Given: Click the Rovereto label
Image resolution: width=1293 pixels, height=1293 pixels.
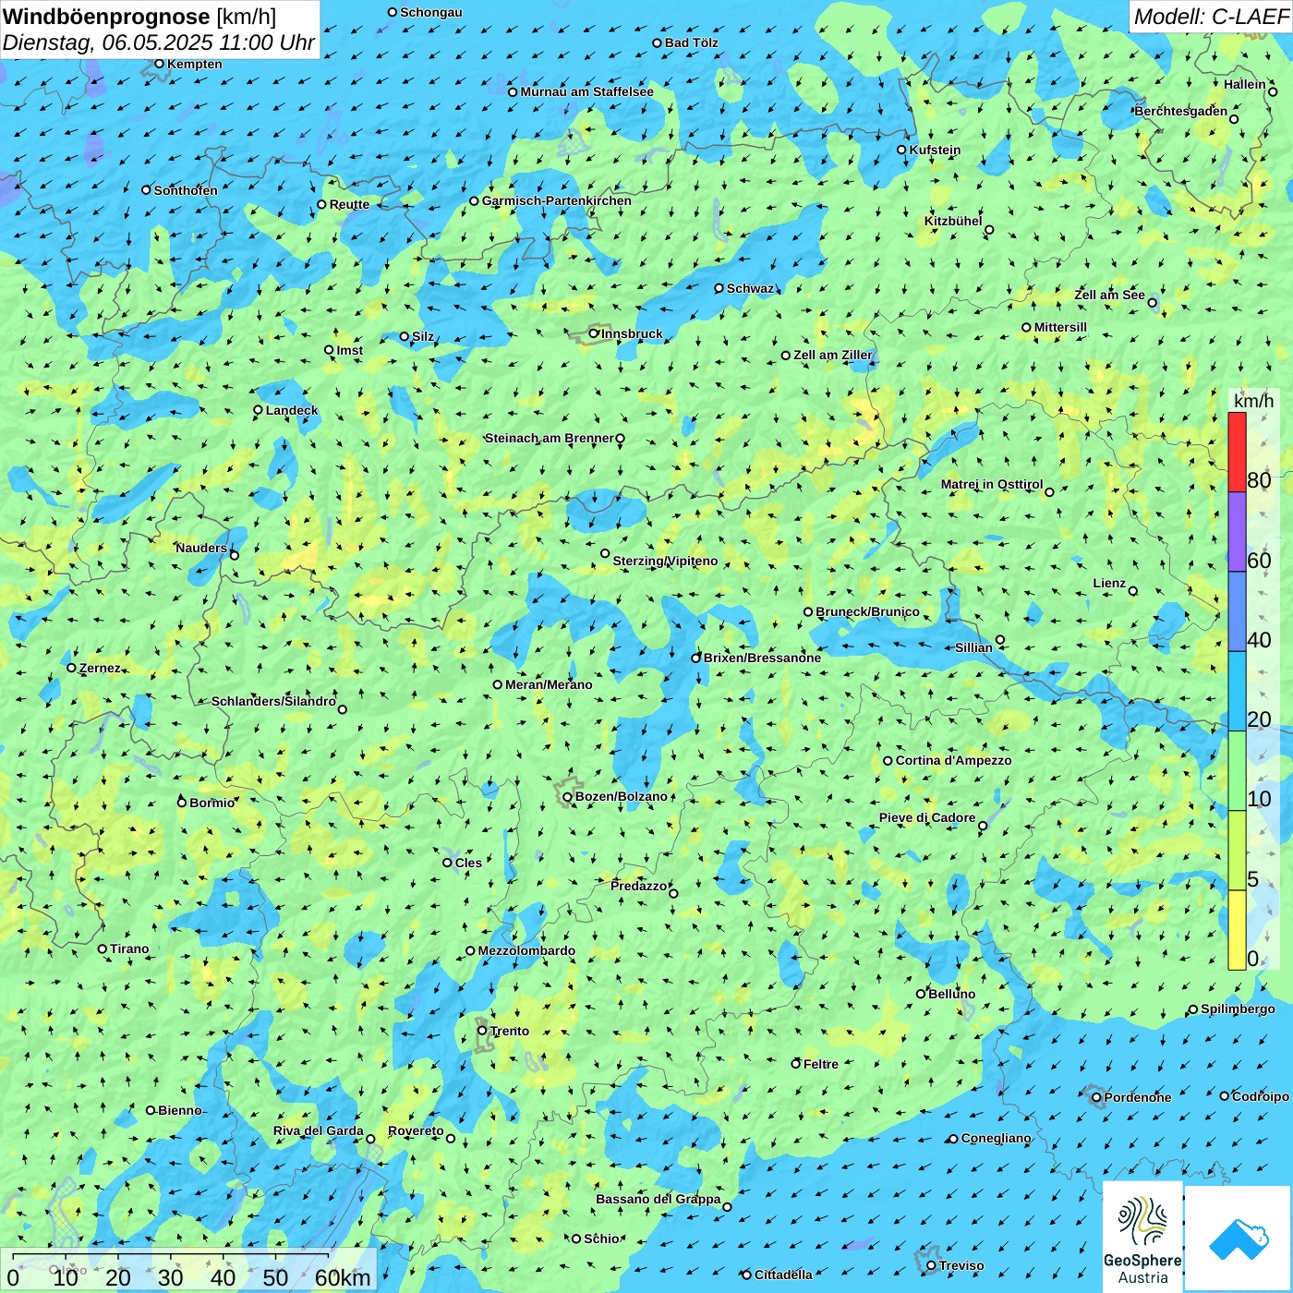Looking at the screenshot, I should [416, 1130].
